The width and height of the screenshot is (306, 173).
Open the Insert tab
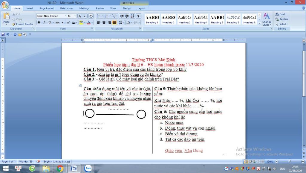[30, 8]
